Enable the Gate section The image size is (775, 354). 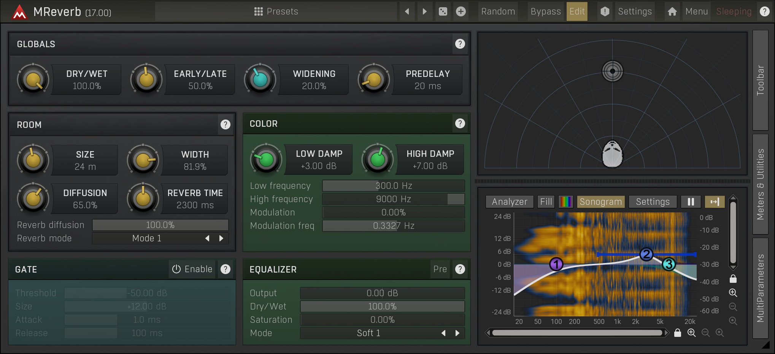point(192,269)
